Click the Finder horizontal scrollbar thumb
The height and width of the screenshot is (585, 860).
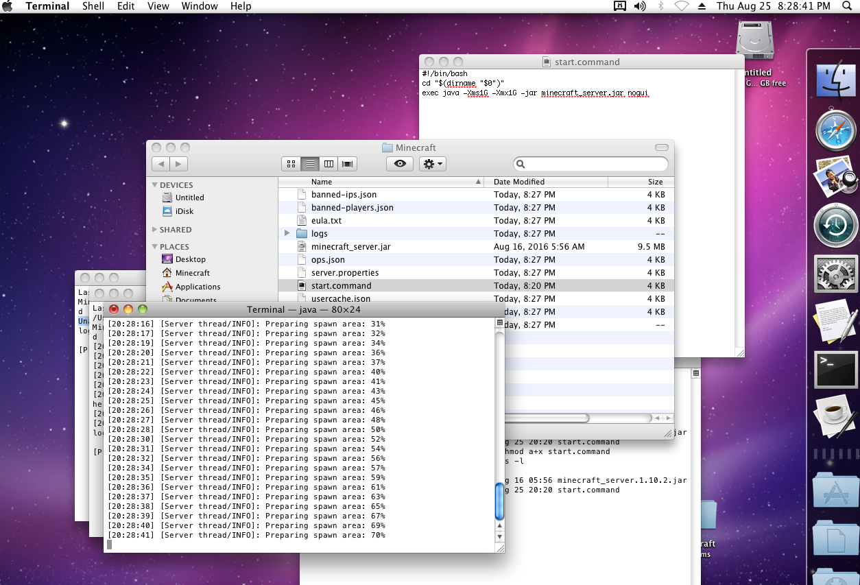[x=547, y=418]
